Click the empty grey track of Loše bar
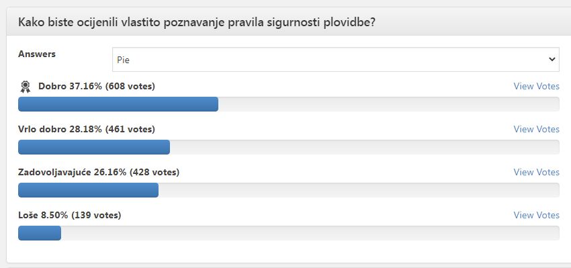The width and height of the screenshot is (571, 268). [x=310, y=233]
